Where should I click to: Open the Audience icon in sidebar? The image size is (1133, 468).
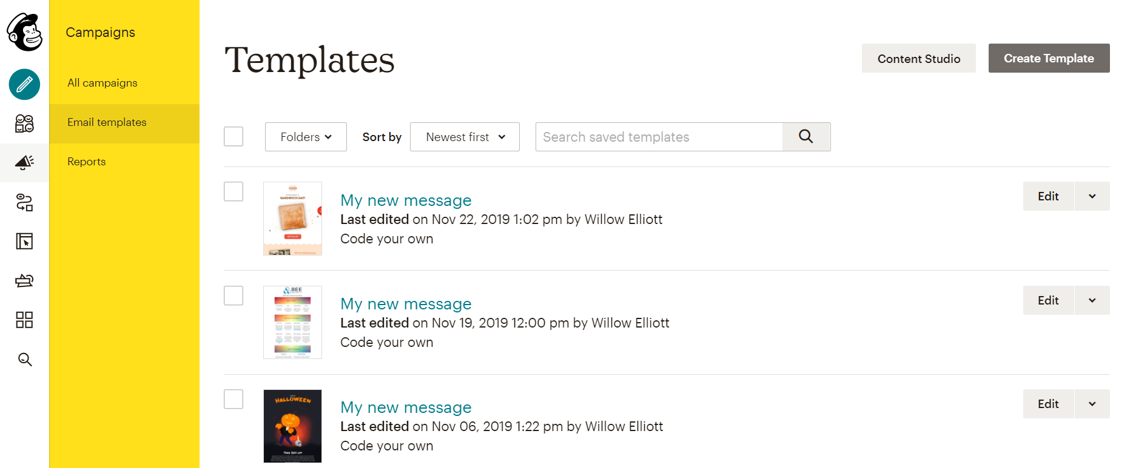coord(24,124)
